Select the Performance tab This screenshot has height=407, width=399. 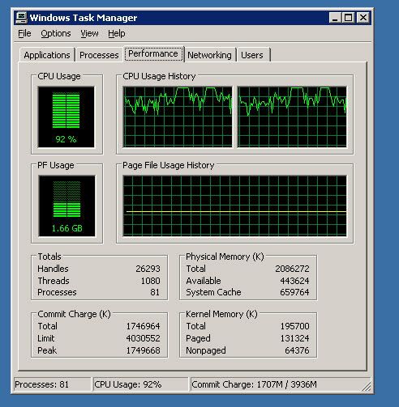(x=153, y=53)
